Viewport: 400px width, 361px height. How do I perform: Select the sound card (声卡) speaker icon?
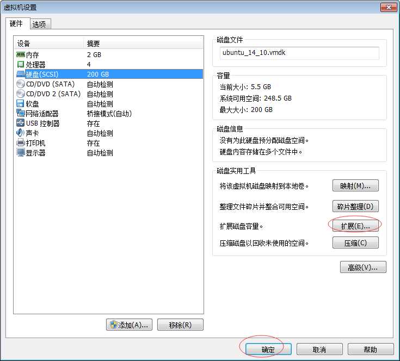(21, 133)
